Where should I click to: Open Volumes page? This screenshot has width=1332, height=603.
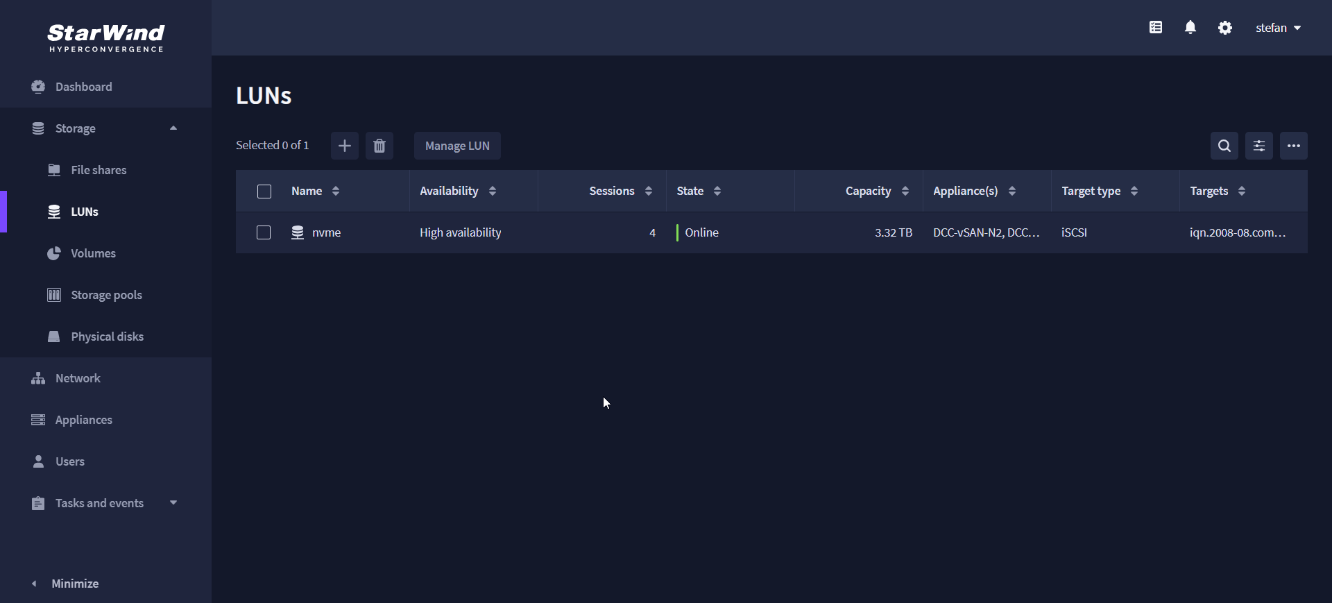point(93,253)
